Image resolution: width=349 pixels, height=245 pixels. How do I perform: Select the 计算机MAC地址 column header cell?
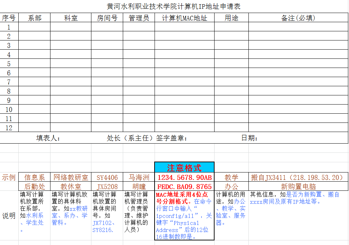[184, 18]
